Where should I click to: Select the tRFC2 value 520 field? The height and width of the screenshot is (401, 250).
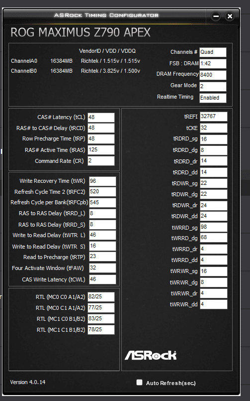102,192
